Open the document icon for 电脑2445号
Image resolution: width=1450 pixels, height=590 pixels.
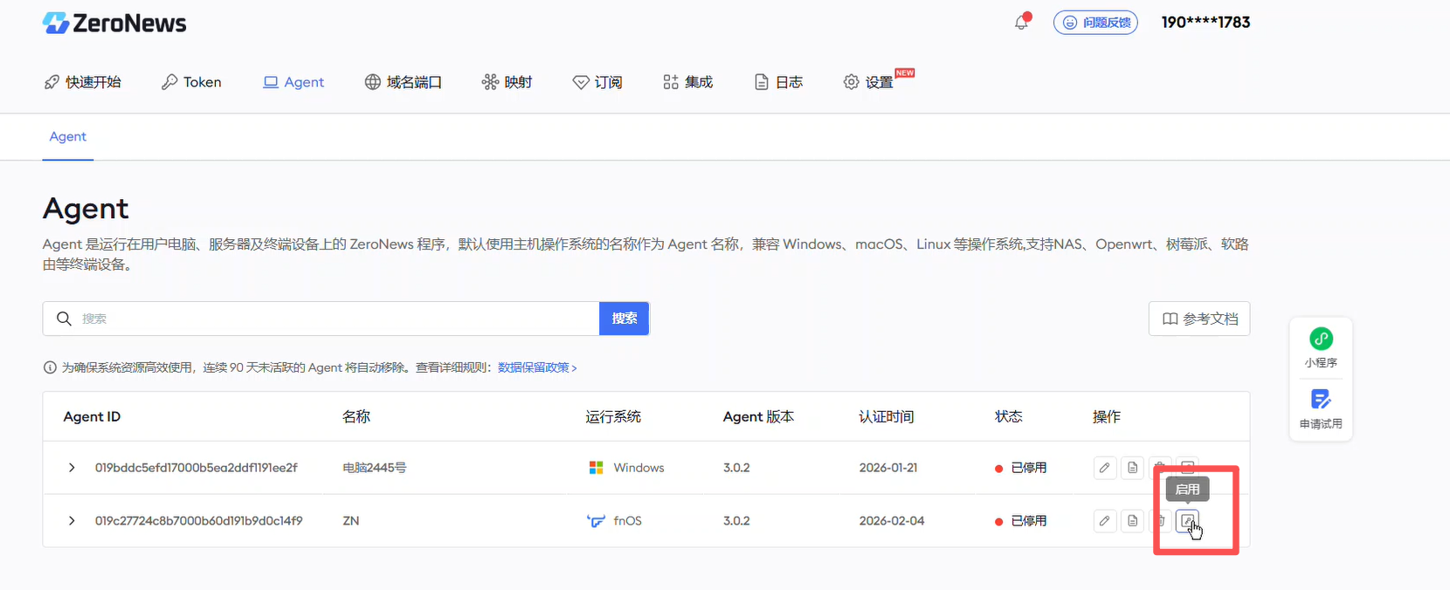(1133, 468)
